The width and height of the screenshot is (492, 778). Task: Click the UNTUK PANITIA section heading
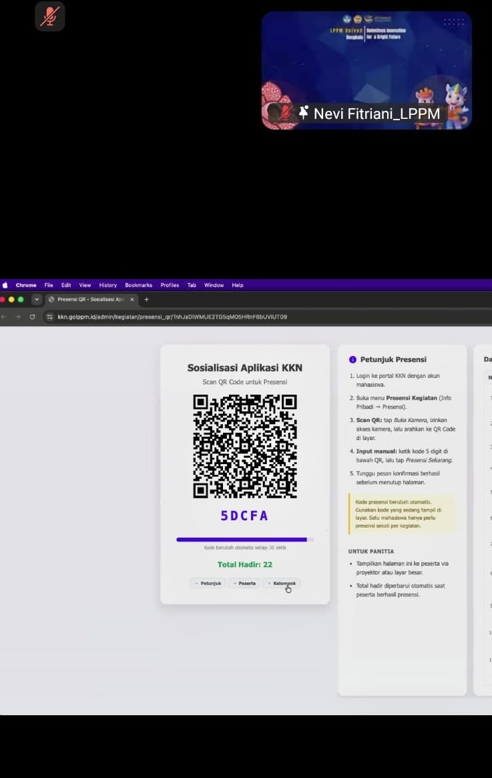pos(371,551)
